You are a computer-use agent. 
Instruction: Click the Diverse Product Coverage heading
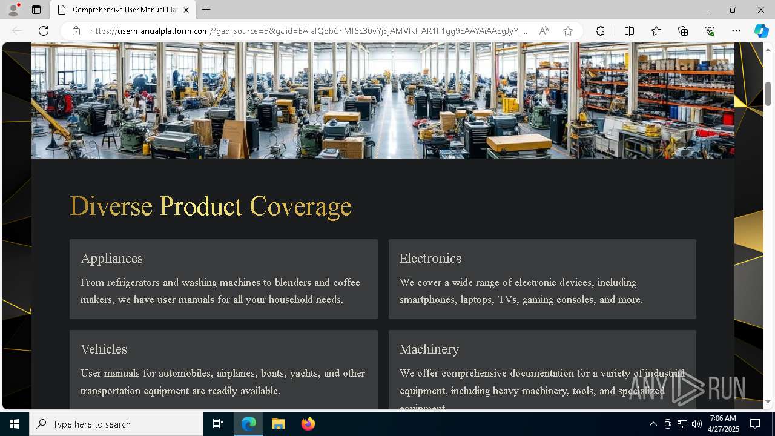click(x=211, y=206)
